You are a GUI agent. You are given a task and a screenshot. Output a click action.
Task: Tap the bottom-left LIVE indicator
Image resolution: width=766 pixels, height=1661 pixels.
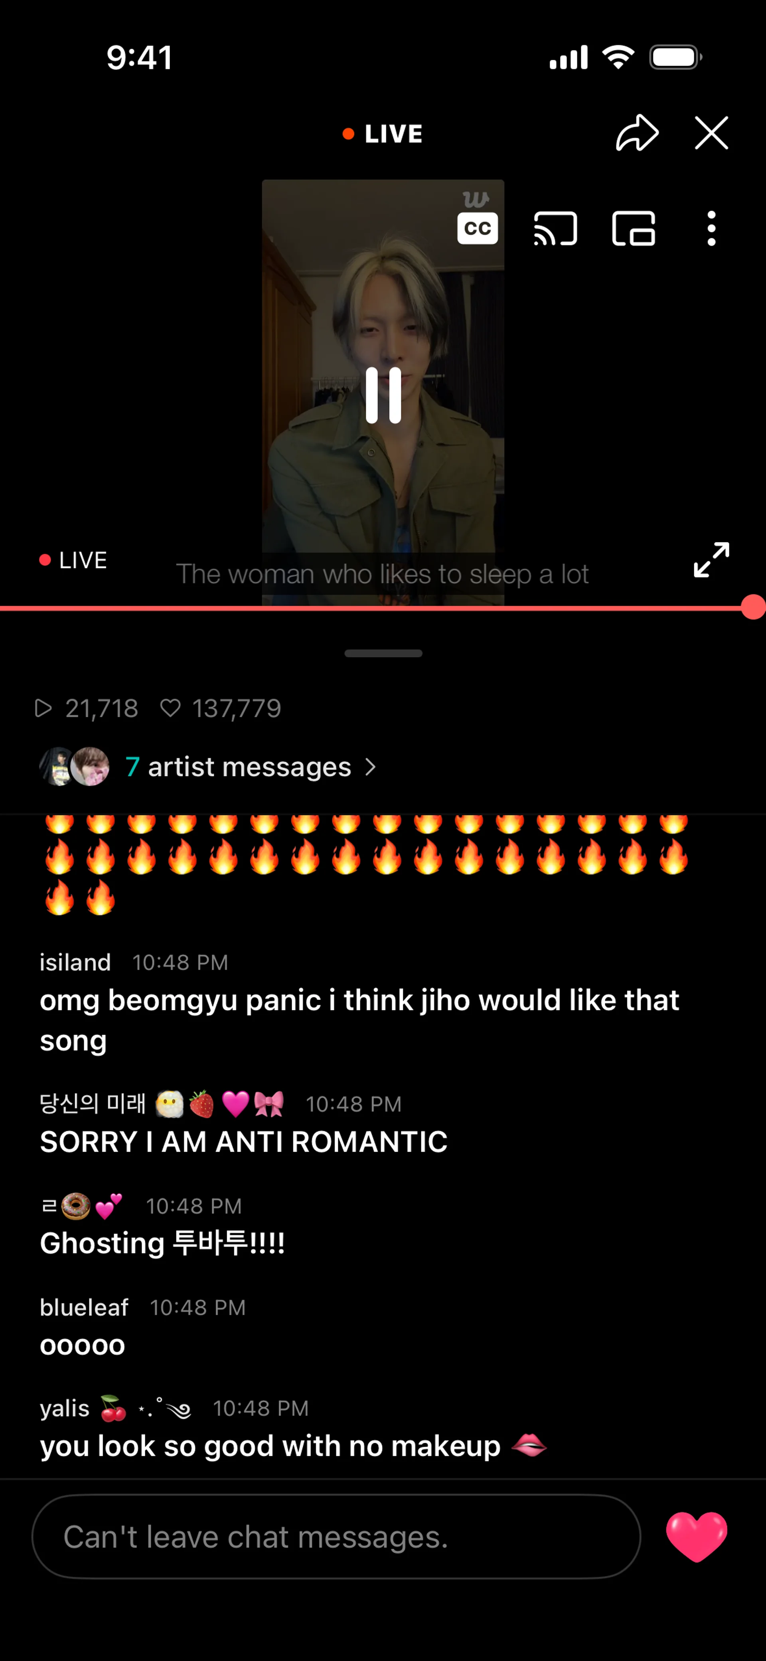point(73,560)
